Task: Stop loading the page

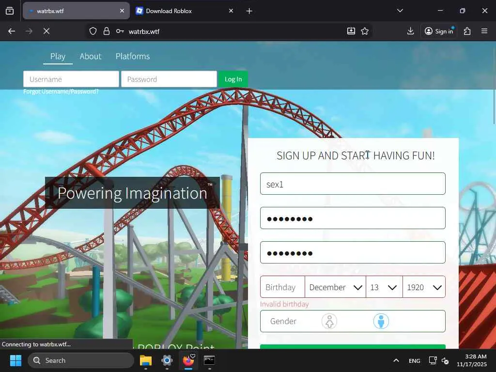Action: 46,31
